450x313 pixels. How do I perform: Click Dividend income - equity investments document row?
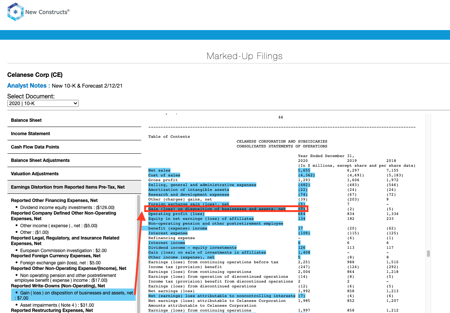(192, 248)
